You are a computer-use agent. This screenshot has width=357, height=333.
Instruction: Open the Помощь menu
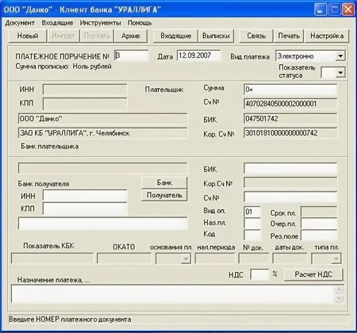(140, 23)
